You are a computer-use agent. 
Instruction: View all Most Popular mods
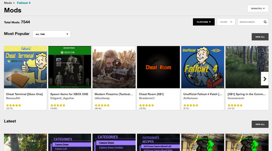(260, 37)
